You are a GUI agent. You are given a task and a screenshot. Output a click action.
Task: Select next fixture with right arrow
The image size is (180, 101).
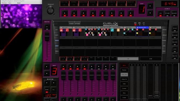pyautogui.click(x=47, y=83)
